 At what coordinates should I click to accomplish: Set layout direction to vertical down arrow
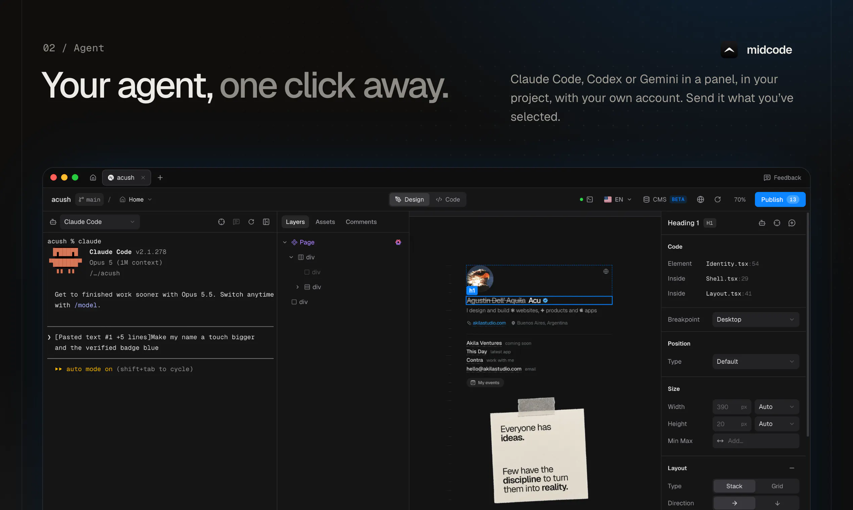[777, 503]
